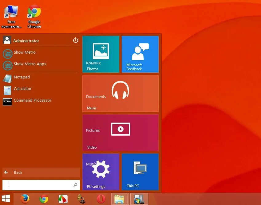Open the Video tile
The image size is (261, 205).
(121, 133)
